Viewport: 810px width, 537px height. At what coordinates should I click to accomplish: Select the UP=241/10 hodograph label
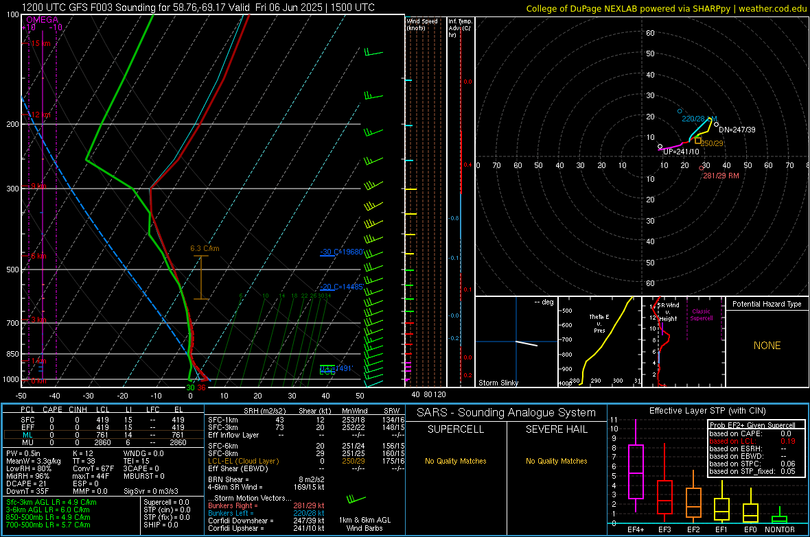[681, 152]
